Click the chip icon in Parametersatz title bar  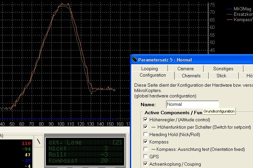tap(135, 60)
